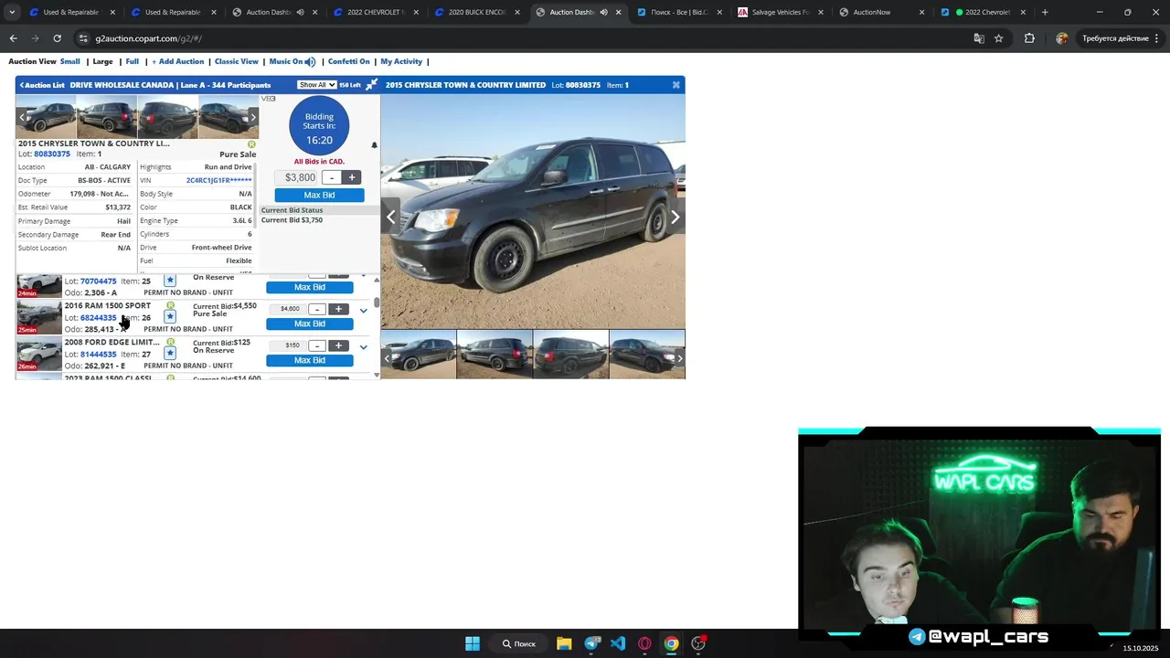This screenshot has width=1170, height=658.
Task: Show previous thumbnail in the lot details strip
Action: click(x=19, y=117)
